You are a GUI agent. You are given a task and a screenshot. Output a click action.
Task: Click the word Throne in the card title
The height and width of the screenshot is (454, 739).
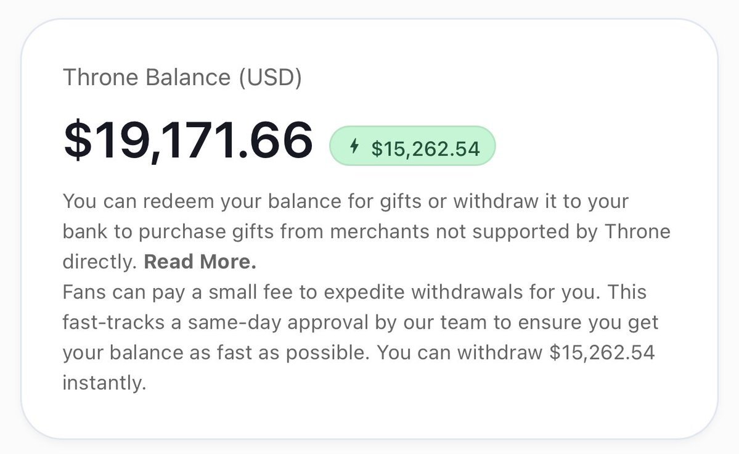(101, 78)
